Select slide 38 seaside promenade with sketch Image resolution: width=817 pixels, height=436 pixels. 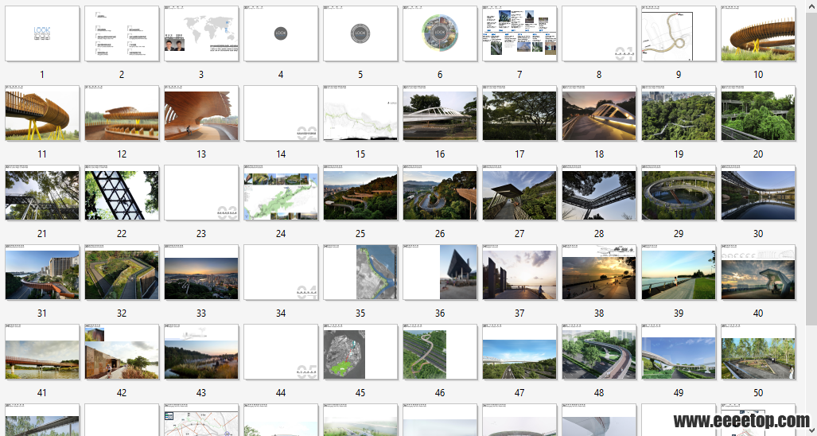pyautogui.click(x=599, y=272)
